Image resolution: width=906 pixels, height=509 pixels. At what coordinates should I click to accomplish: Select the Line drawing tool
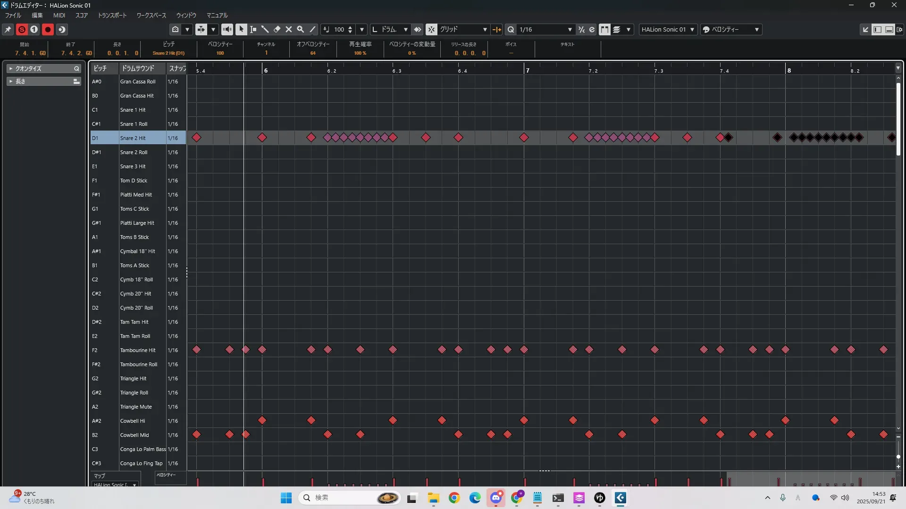click(312, 29)
